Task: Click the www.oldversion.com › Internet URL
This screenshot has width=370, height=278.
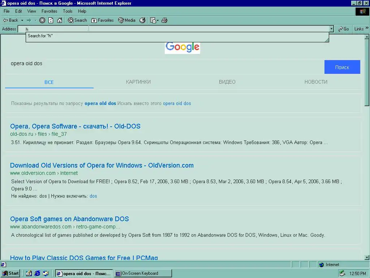Action: 44,173
